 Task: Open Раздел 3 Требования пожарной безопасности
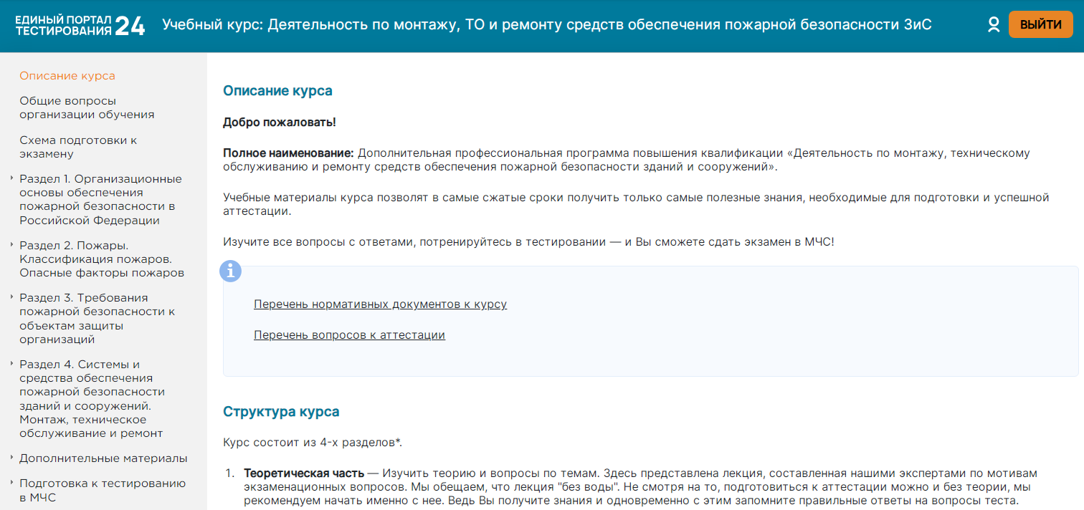coord(97,318)
